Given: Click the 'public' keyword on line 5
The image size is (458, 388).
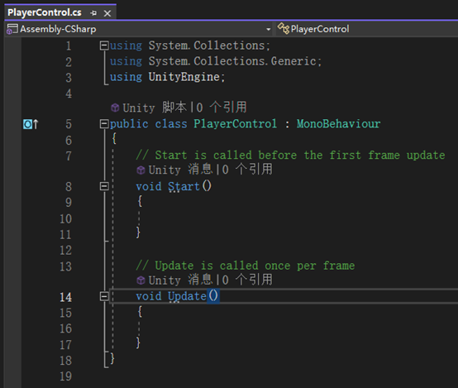Looking at the screenshot, I should coord(129,124).
